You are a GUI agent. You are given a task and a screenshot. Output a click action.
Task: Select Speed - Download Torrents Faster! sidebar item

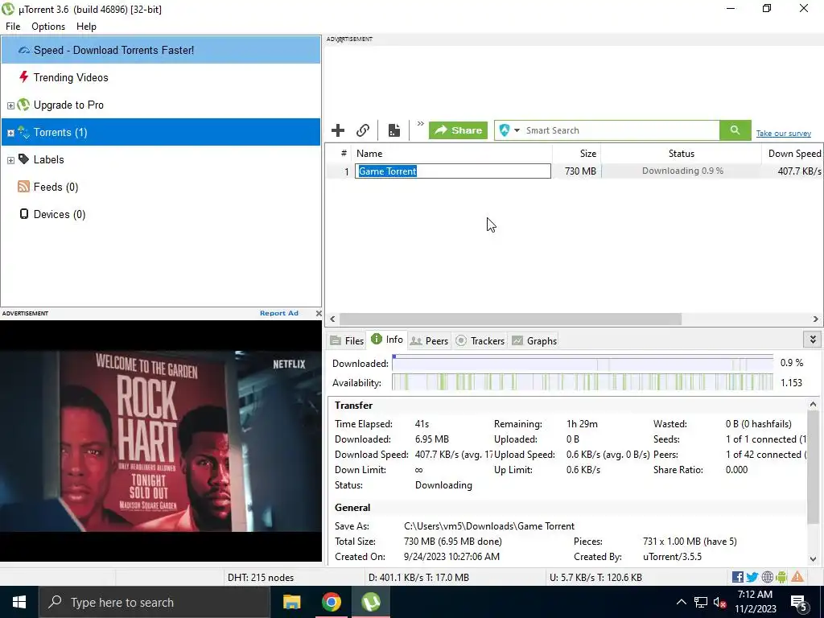click(x=161, y=50)
